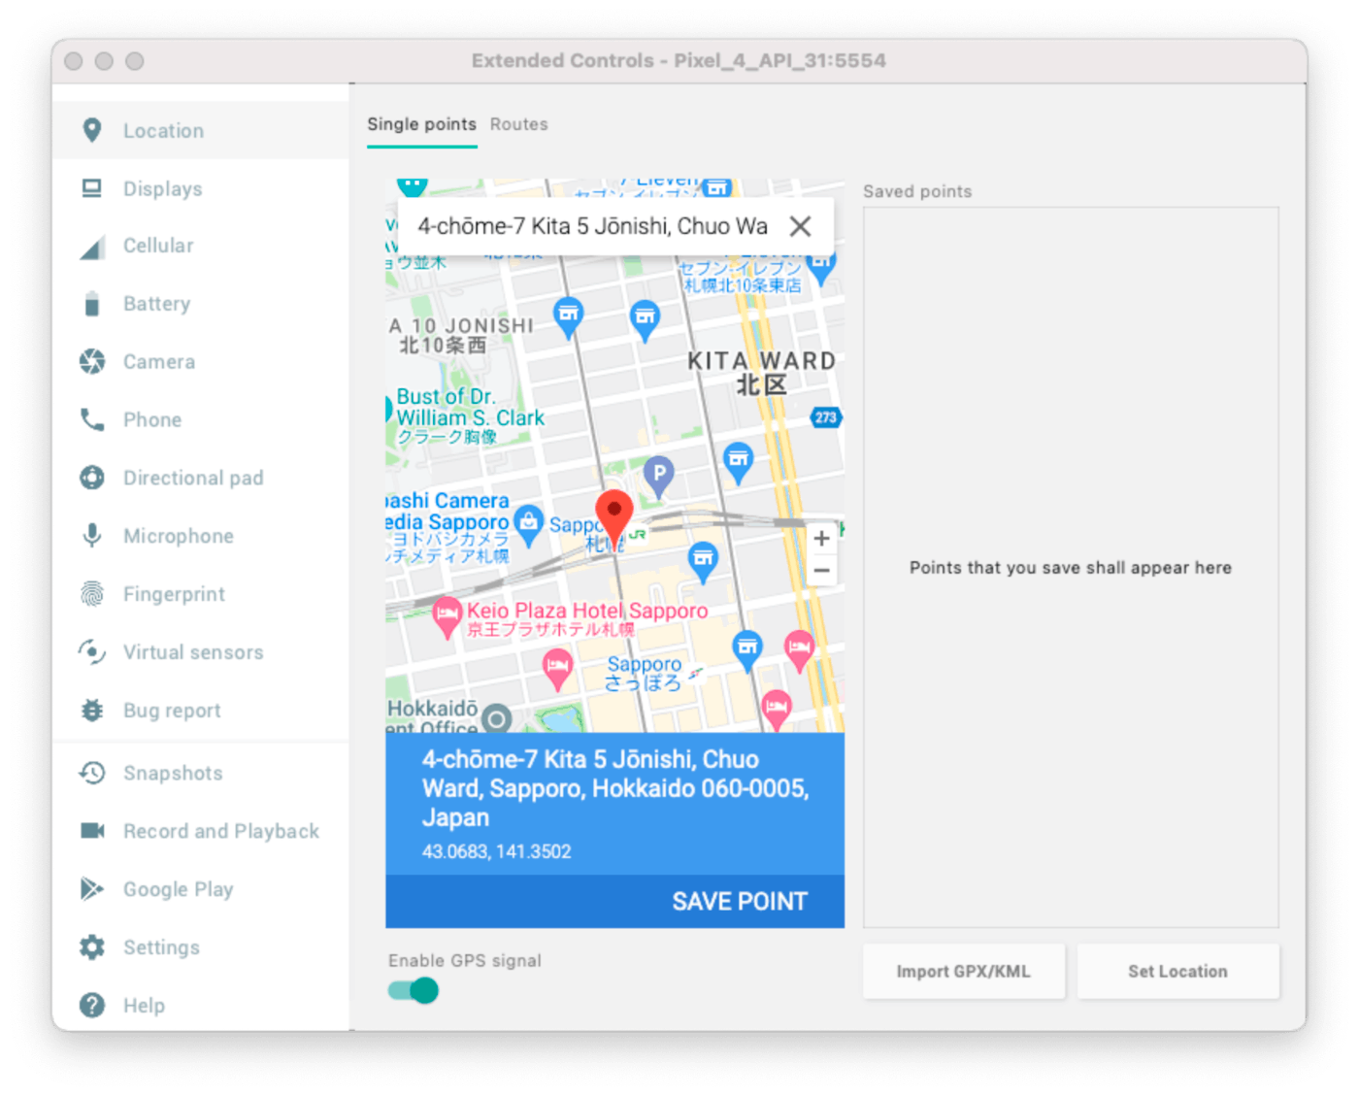Image resolution: width=1359 pixels, height=1095 pixels.
Task: Zoom out the map with minus button
Action: 821,571
